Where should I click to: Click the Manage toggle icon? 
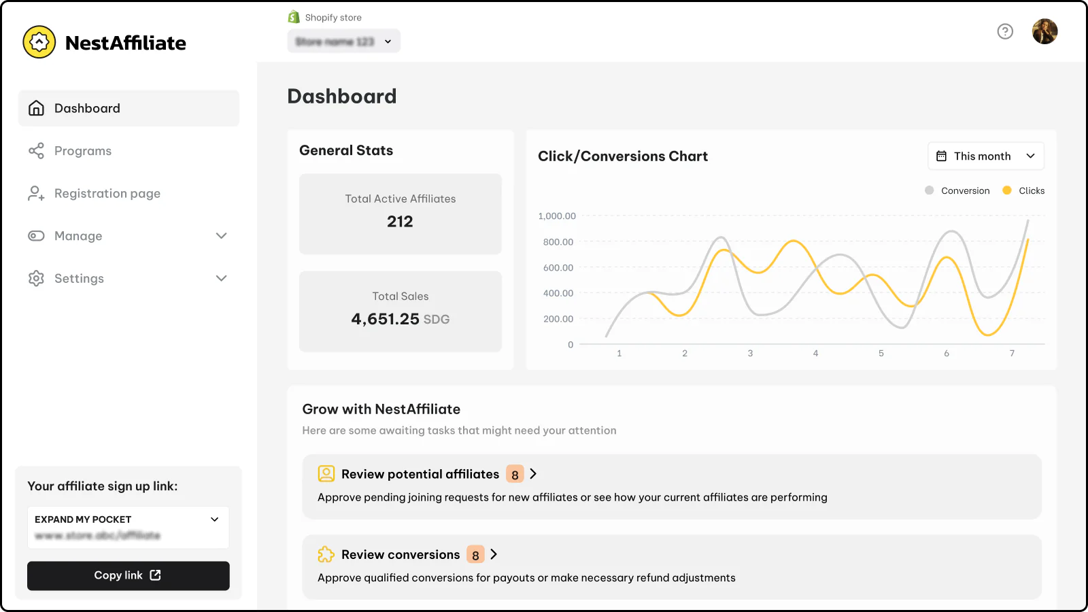[37, 236]
